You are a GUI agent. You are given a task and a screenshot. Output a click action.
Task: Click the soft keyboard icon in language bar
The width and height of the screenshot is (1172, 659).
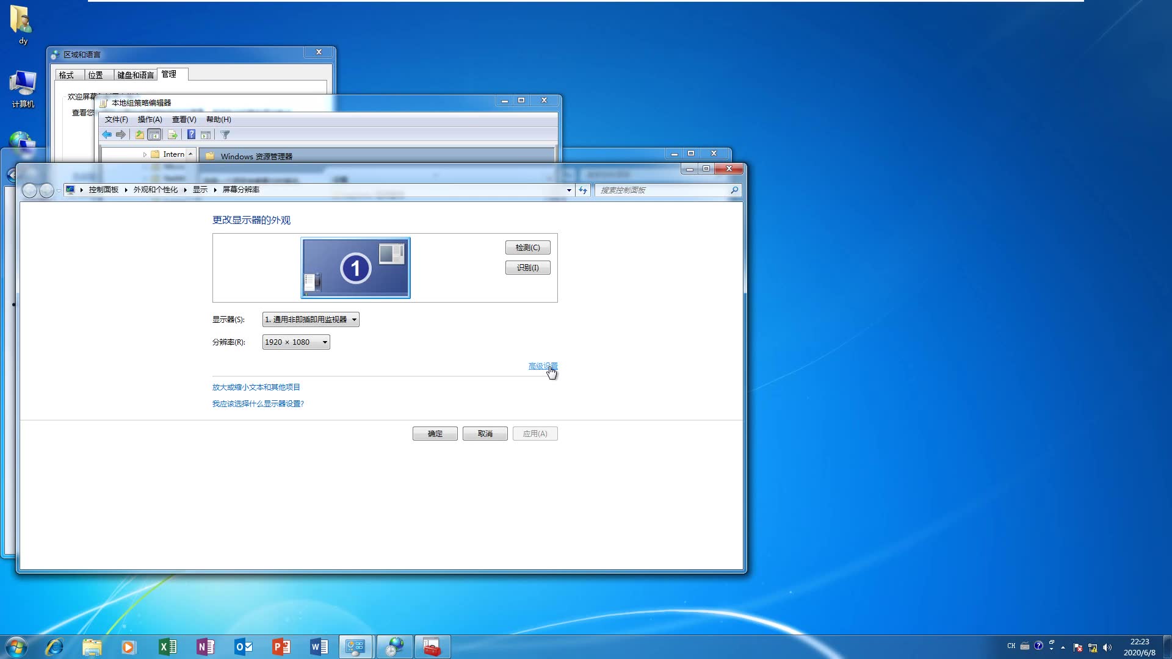click(x=1025, y=646)
